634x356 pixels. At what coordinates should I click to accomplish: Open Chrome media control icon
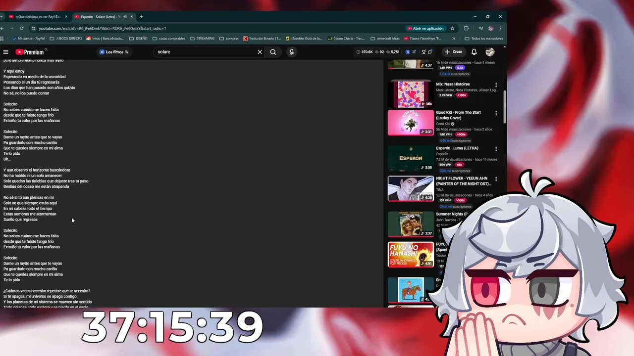[x=480, y=28]
